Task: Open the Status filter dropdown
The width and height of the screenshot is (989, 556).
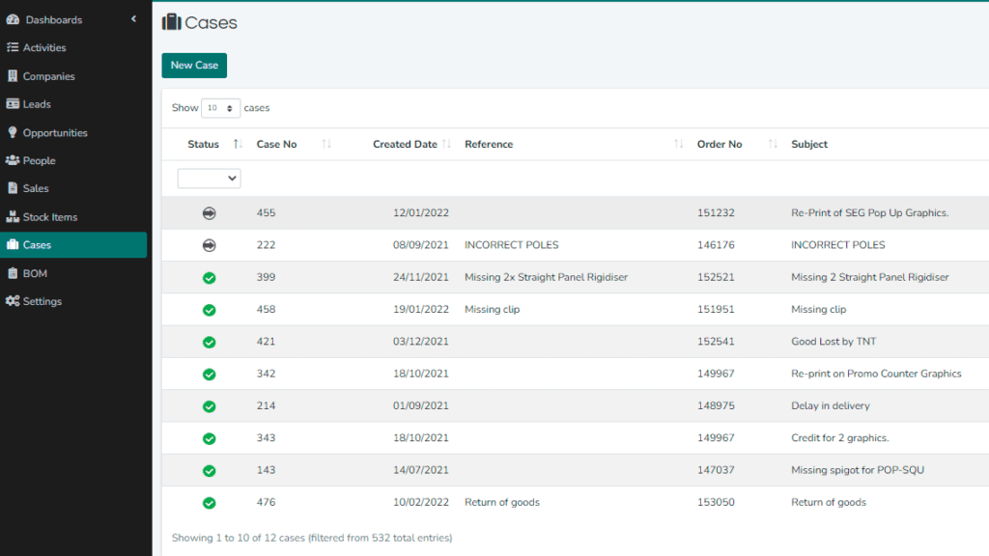Action: [x=209, y=179]
